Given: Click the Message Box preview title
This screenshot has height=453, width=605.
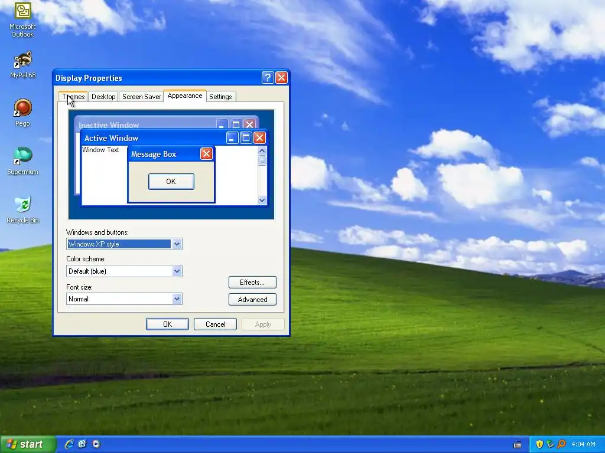Looking at the screenshot, I should pyautogui.click(x=154, y=154).
